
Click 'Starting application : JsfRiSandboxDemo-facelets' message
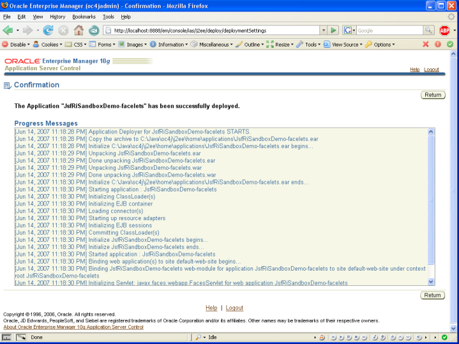[153, 190]
